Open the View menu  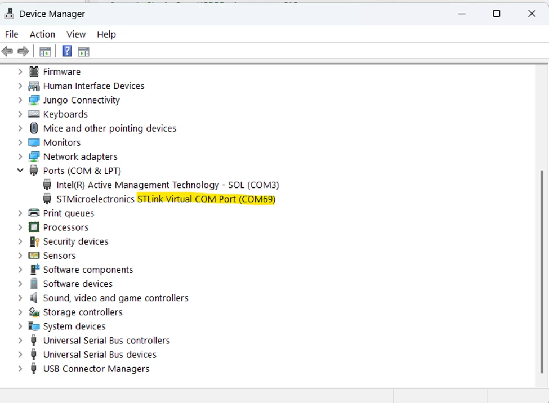click(76, 34)
